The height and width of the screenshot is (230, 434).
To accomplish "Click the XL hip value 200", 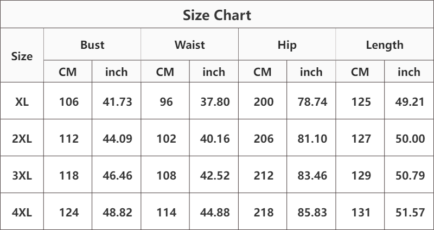I will point(264,102).
